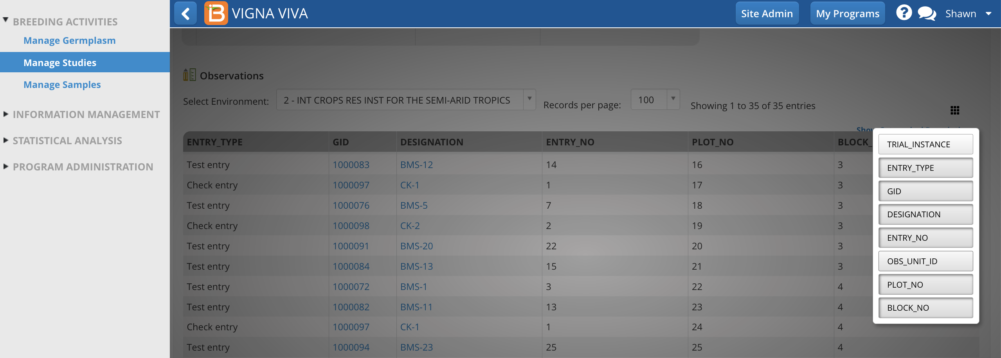
Task: Click the orange BMS logo icon
Action: 216,14
